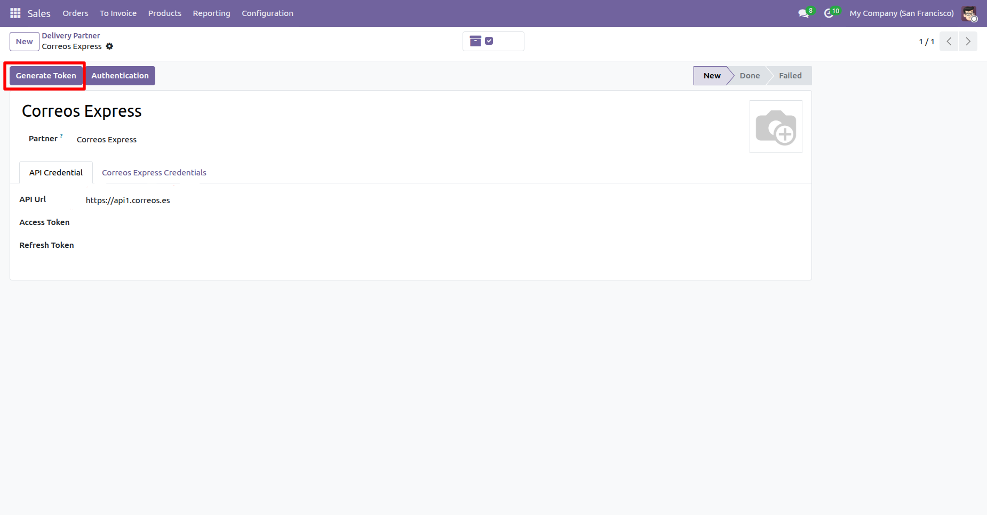The height and width of the screenshot is (515, 987).
Task: Click the New record button
Action: tap(25, 42)
